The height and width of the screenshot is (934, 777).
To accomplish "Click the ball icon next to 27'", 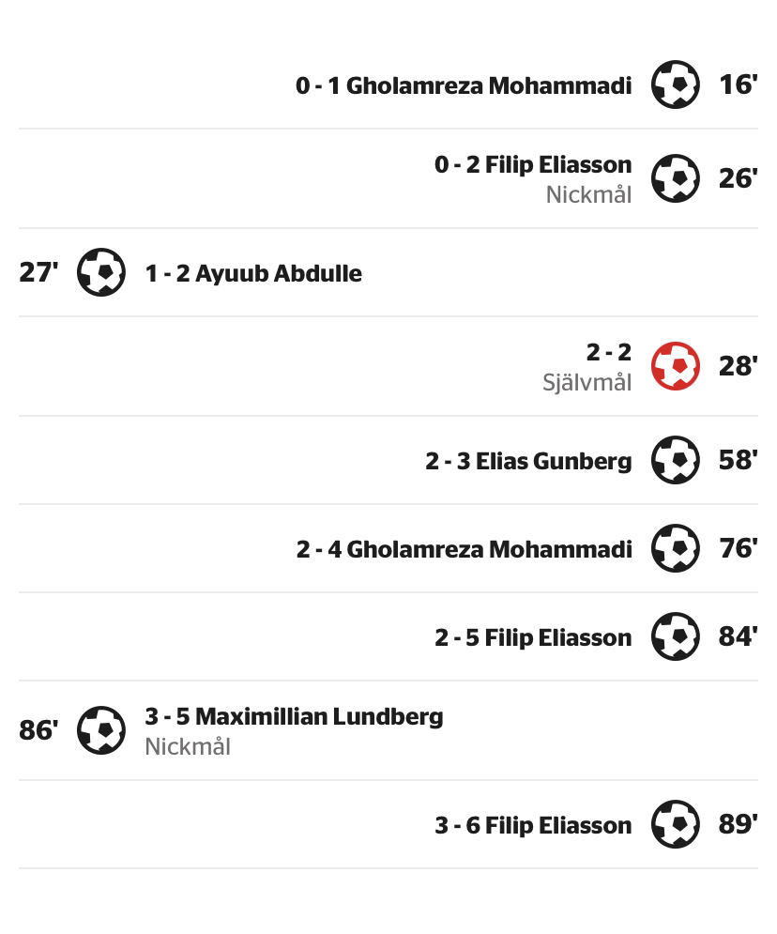I will 101,273.
